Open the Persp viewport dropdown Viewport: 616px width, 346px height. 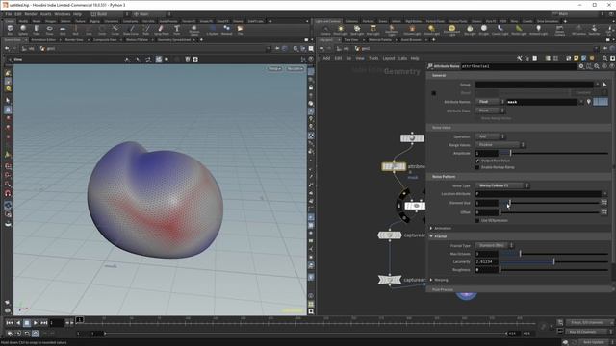[x=274, y=68]
